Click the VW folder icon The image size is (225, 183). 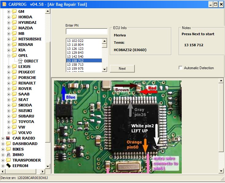pyautogui.click(x=14, y=127)
